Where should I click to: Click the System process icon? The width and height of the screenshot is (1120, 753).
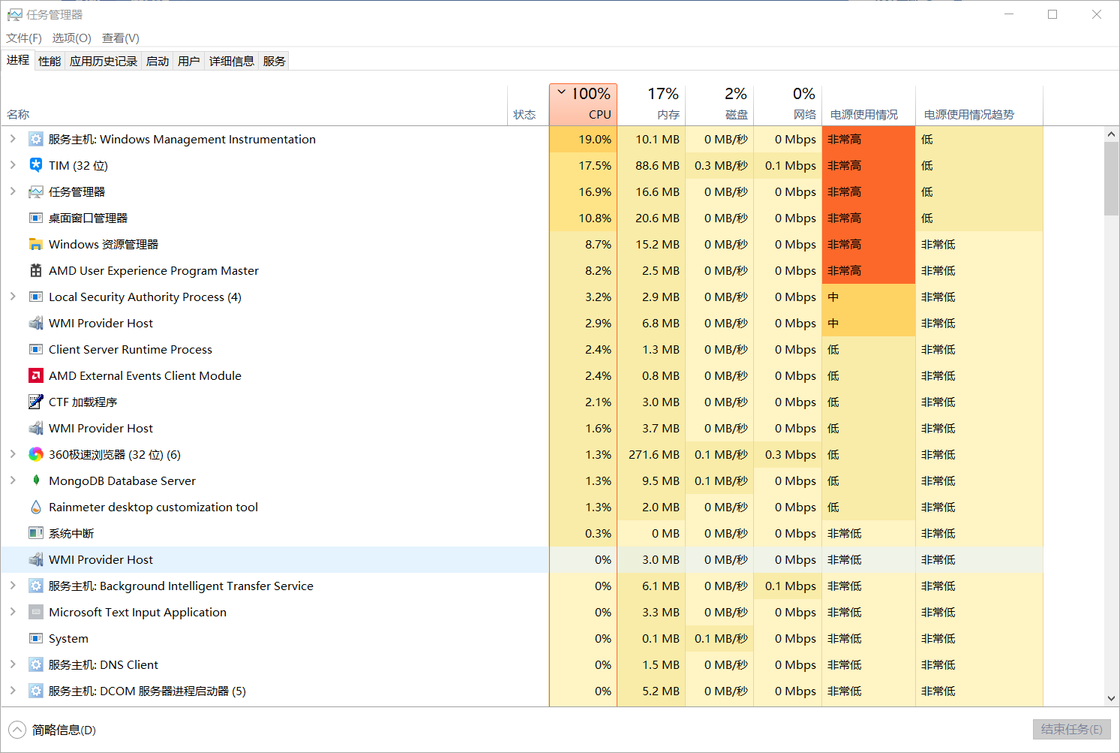click(x=36, y=638)
